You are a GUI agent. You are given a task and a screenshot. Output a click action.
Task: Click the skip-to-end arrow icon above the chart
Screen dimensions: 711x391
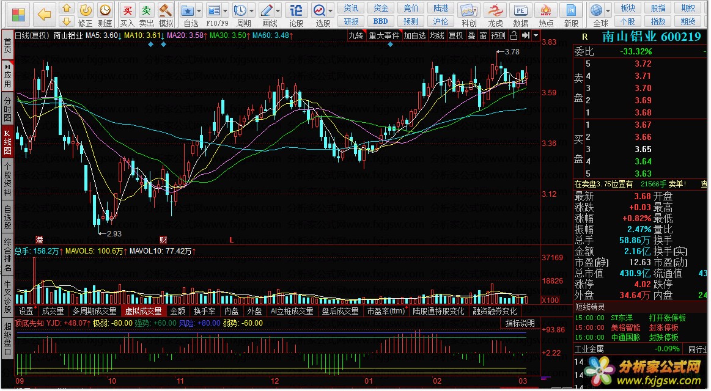tap(526, 35)
